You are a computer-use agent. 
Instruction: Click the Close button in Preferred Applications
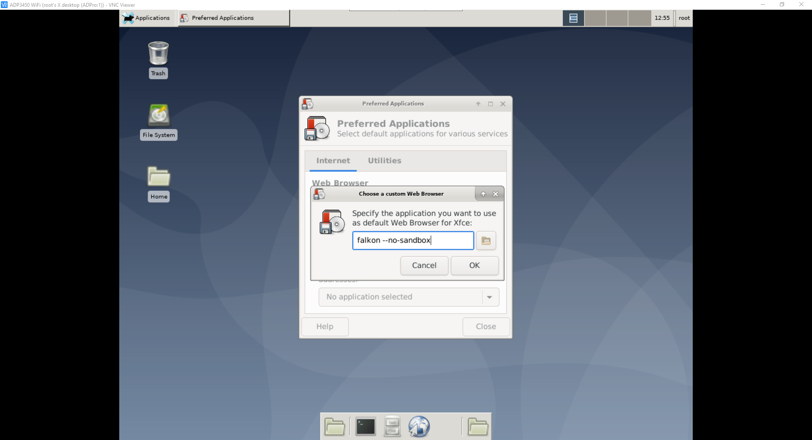(x=486, y=327)
